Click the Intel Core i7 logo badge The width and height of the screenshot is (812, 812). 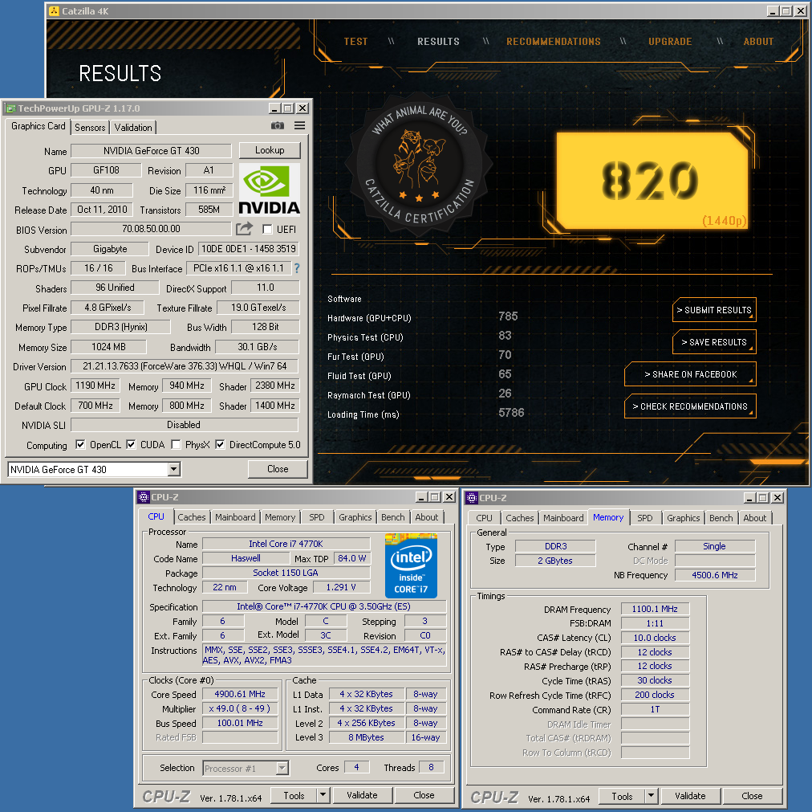[411, 565]
